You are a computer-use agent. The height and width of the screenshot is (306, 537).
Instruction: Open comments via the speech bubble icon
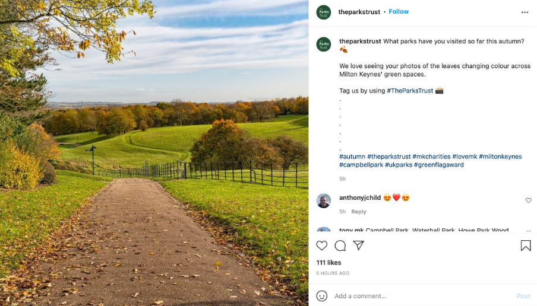point(340,246)
